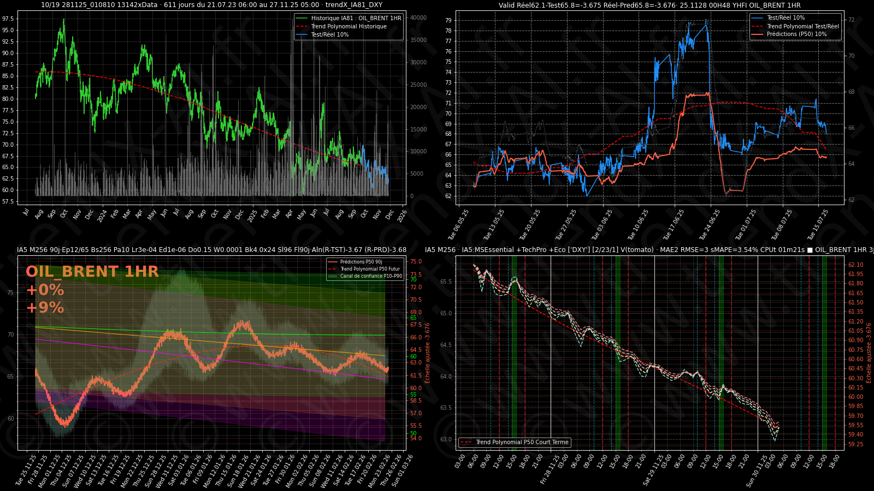Click the large orange OIL_BRENT 1HR label
This screenshot has height=491, width=874.
pos(92,272)
